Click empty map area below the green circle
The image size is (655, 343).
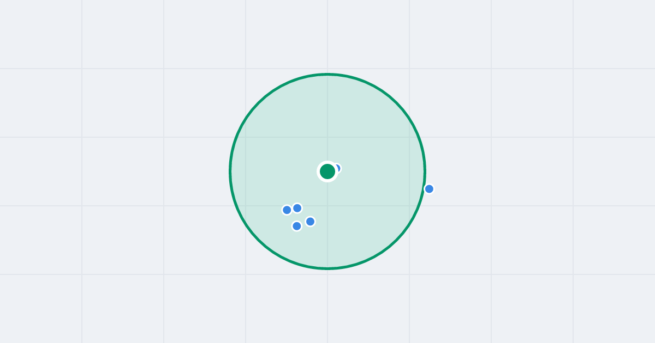click(x=327, y=305)
